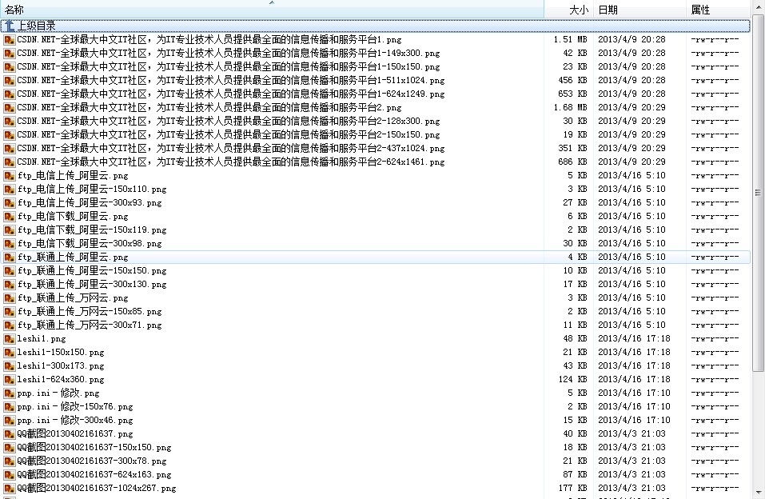
Task: Click the scrollbar down arrow
Action: coord(758,493)
